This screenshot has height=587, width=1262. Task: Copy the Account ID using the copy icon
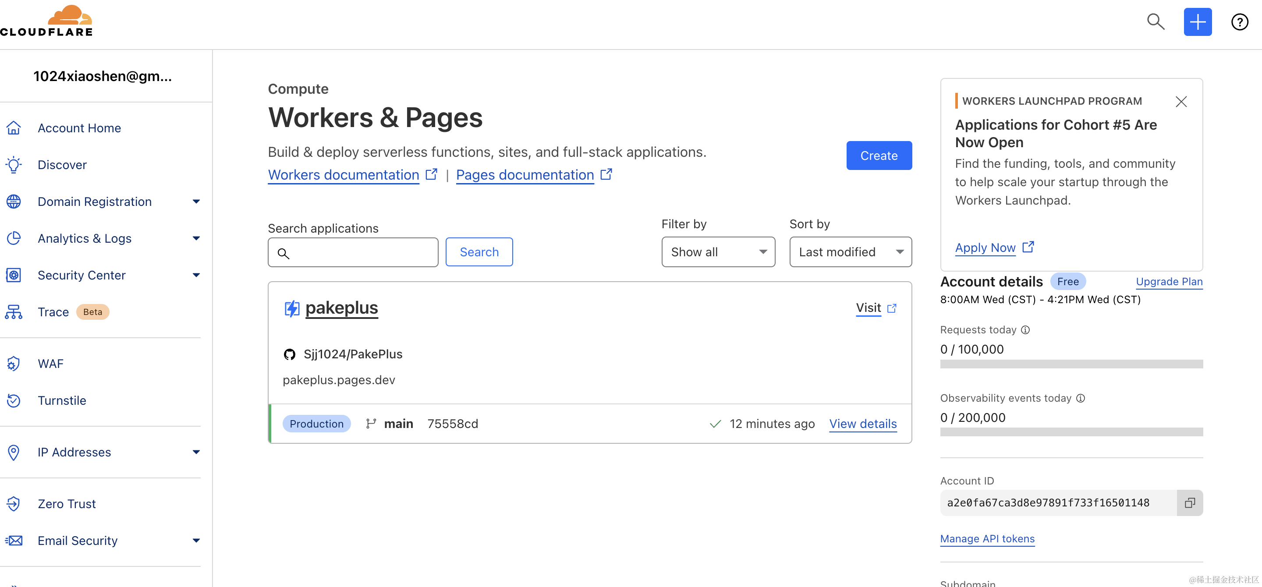[1190, 502]
